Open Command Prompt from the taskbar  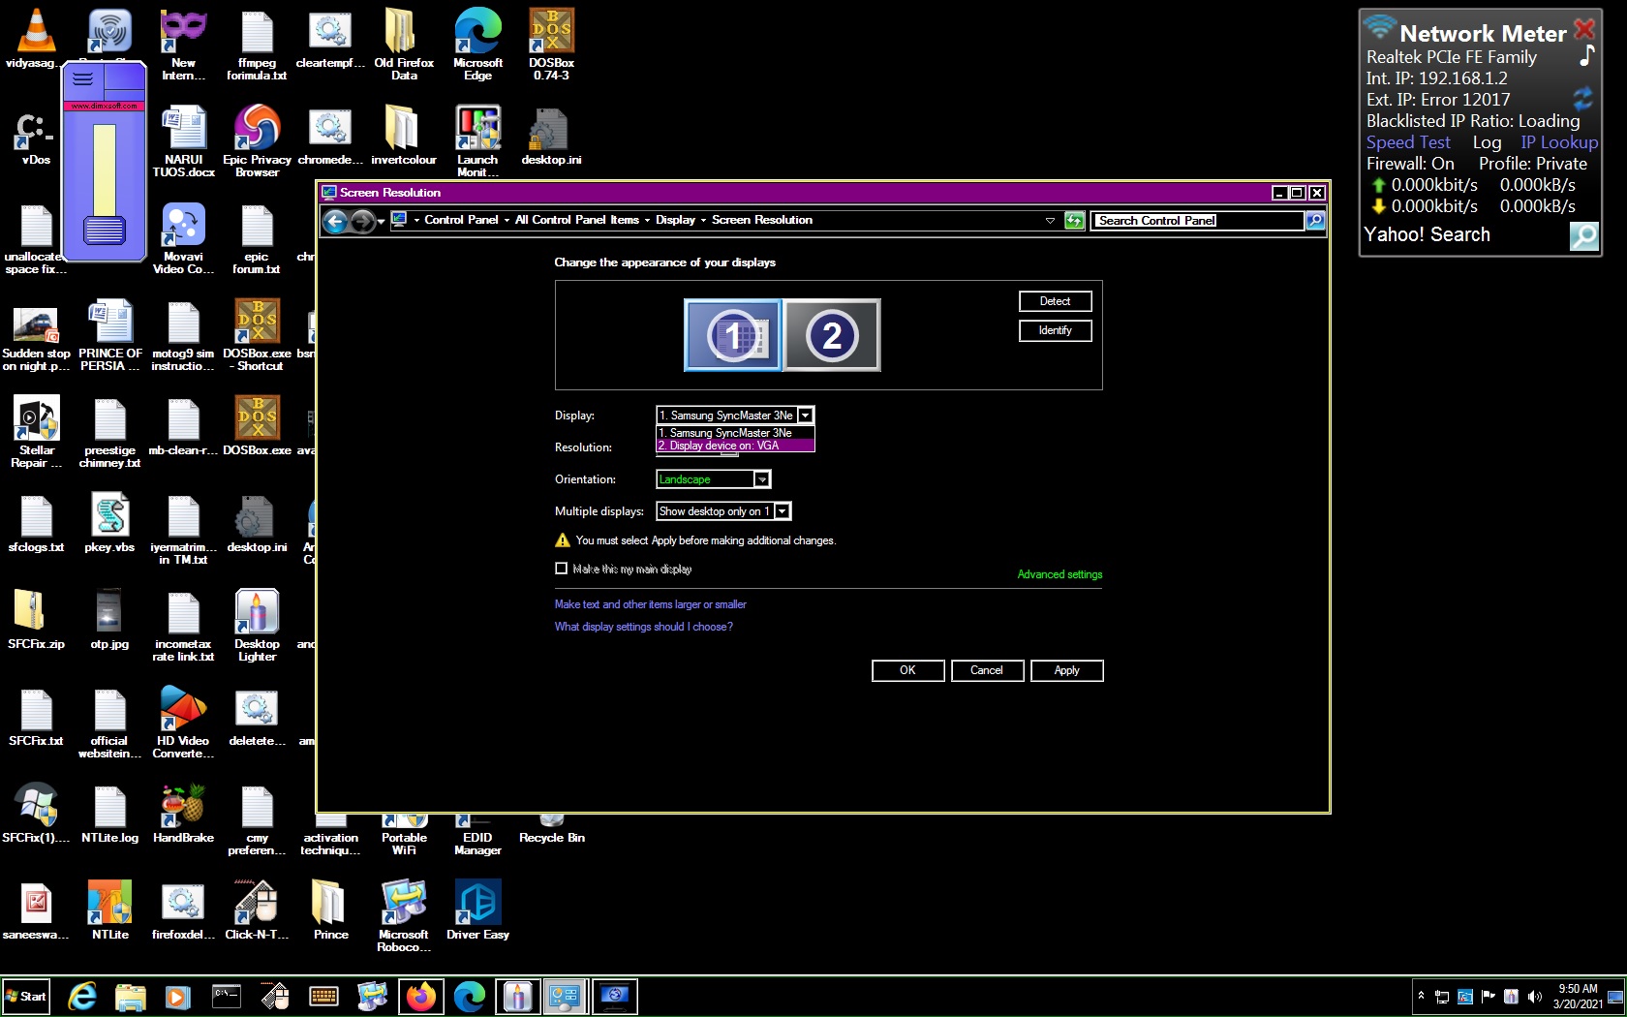click(226, 996)
